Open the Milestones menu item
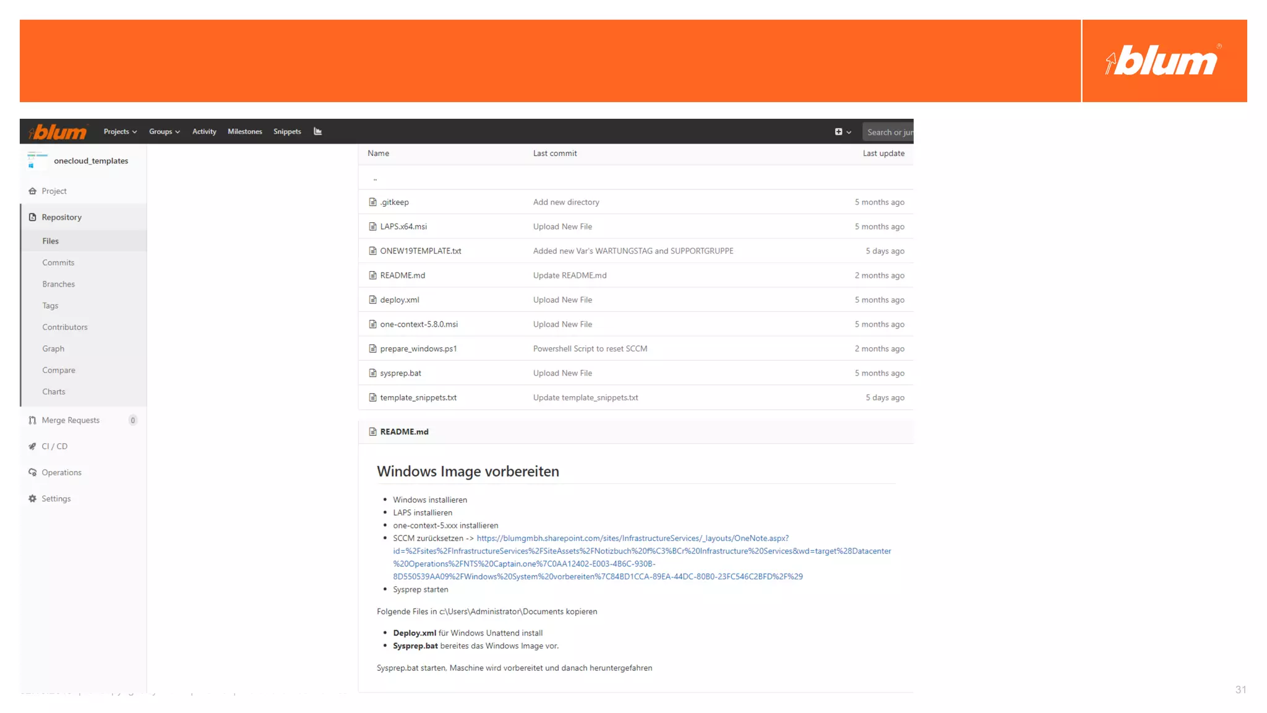The width and height of the screenshot is (1267, 713). pyautogui.click(x=244, y=132)
